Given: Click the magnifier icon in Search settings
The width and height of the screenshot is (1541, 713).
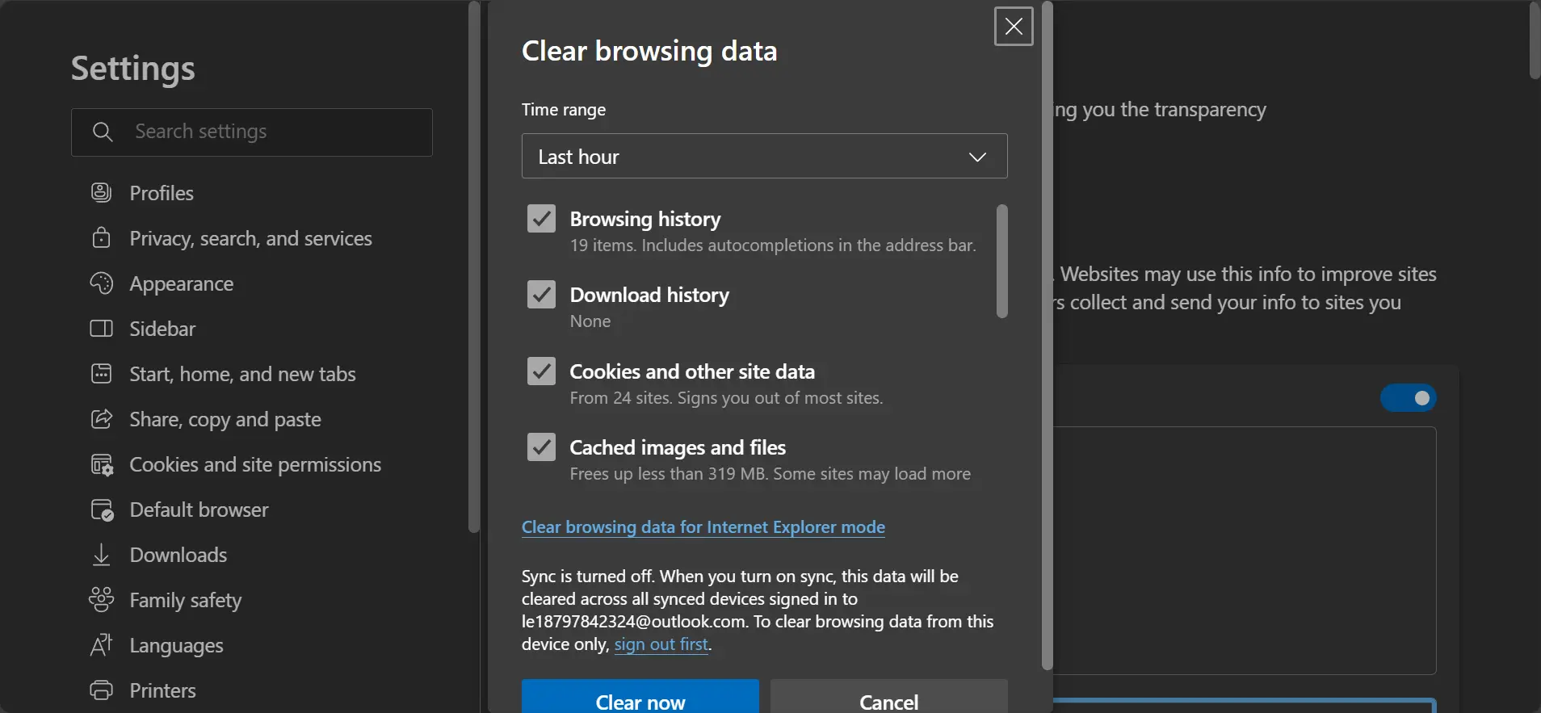Looking at the screenshot, I should [x=103, y=132].
